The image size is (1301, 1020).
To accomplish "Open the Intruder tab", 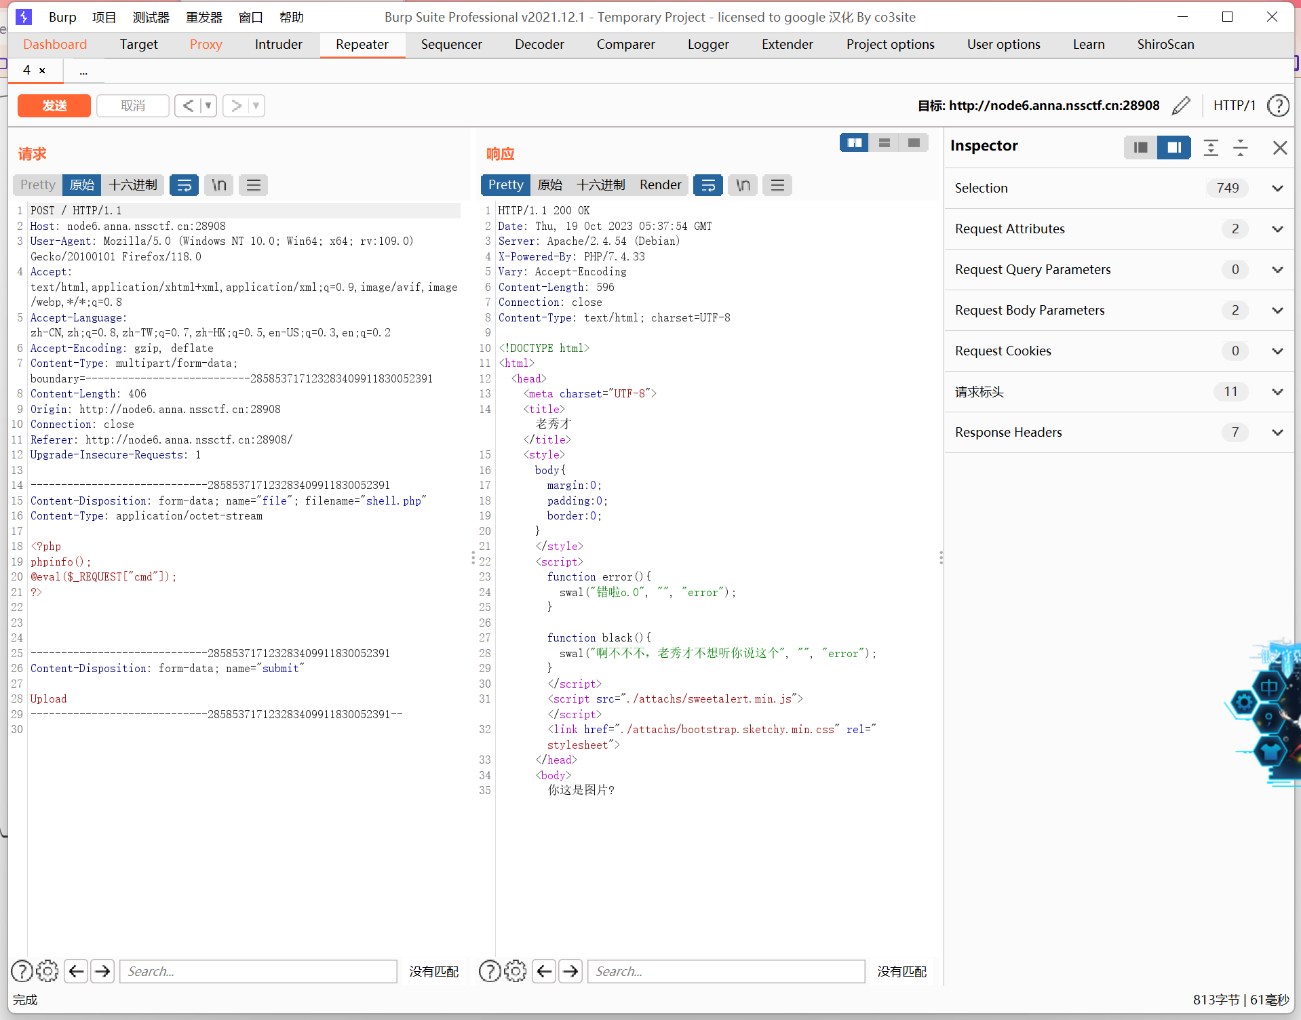I will (x=279, y=44).
